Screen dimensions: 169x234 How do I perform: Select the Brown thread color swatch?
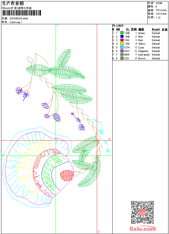122,58
